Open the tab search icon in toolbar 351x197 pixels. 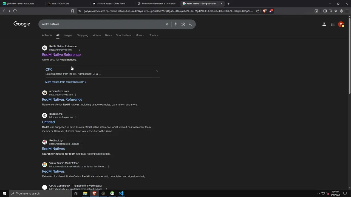[316, 11]
